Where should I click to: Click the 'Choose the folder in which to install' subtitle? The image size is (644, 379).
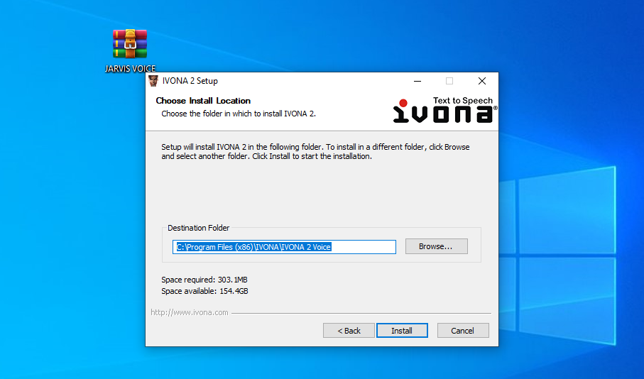(x=238, y=114)
